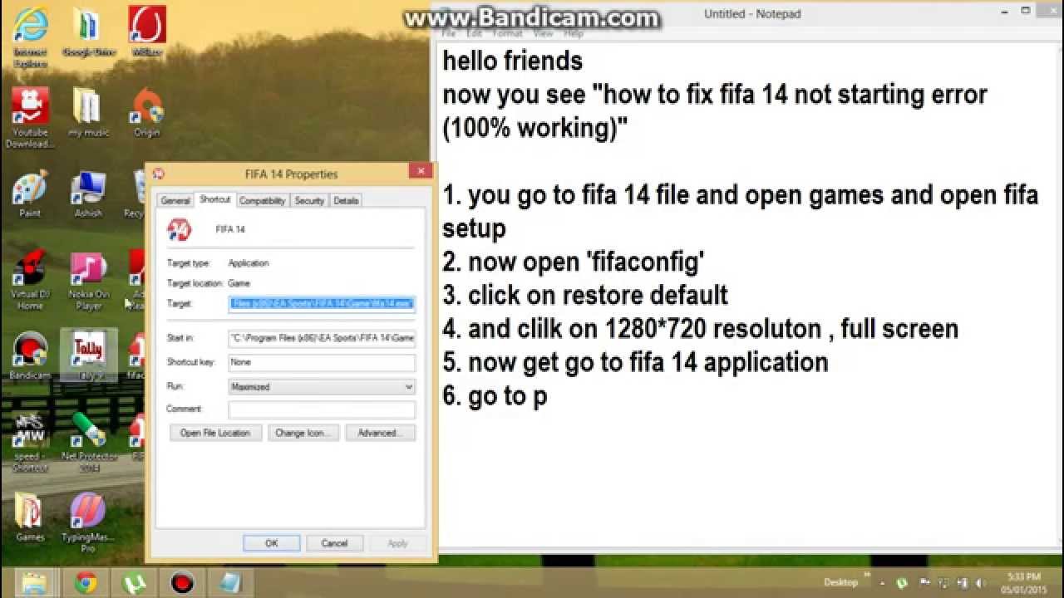Open the View menu in Notepad

point(543,34)
